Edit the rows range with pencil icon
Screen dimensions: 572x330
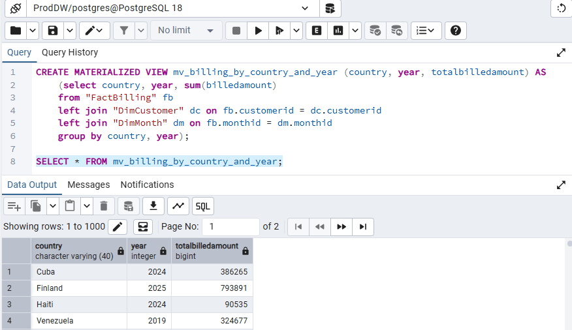[x=118, y=227]
